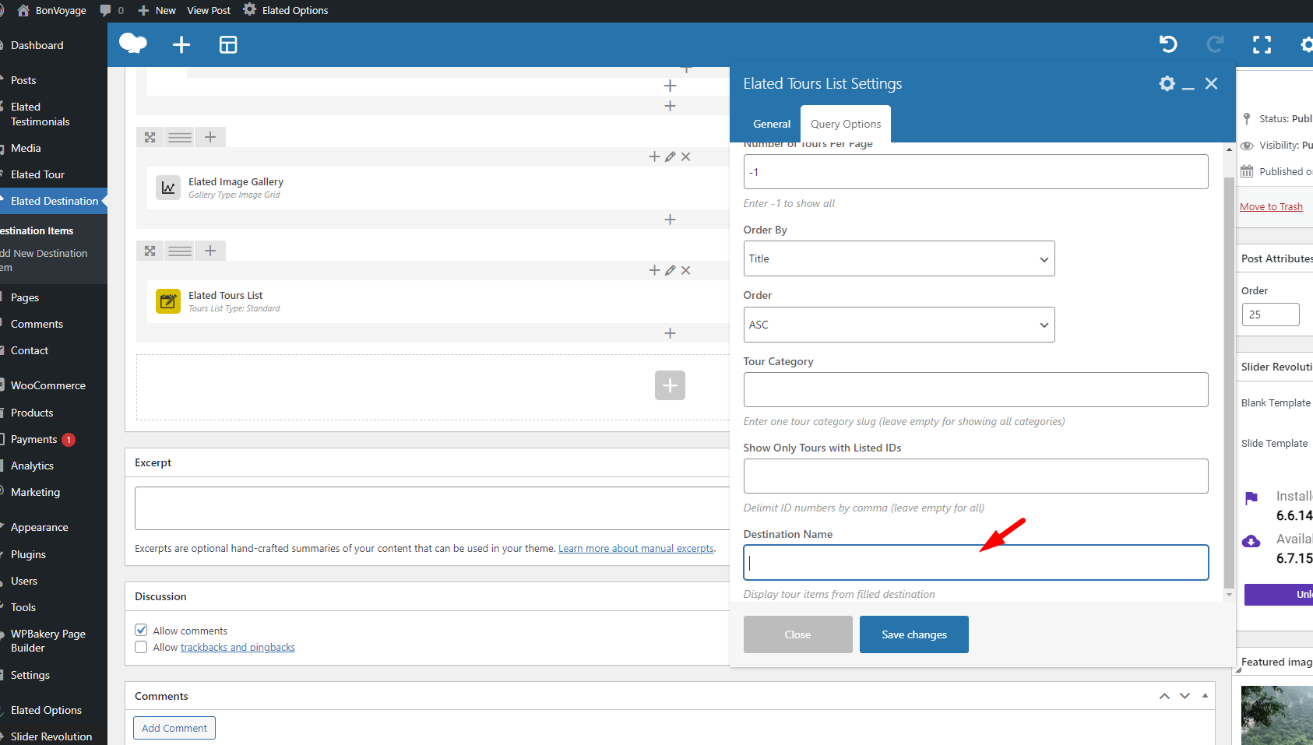Image resolution: width=1313 pixels, height=745 pixels.
Task: Change layout of Tours List row
Action: (x=180, y=251)
